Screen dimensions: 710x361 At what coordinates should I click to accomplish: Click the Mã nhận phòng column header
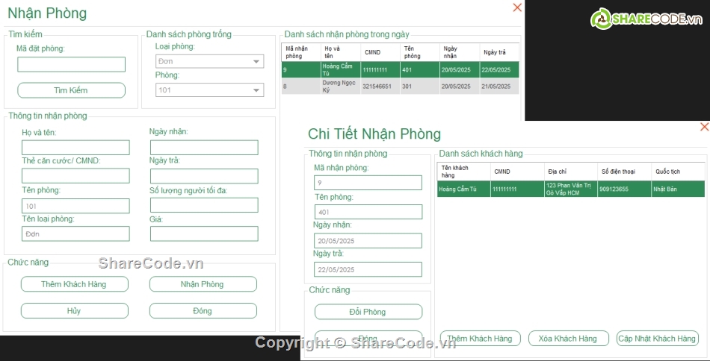pyautogui.click(x=301, y=52)
